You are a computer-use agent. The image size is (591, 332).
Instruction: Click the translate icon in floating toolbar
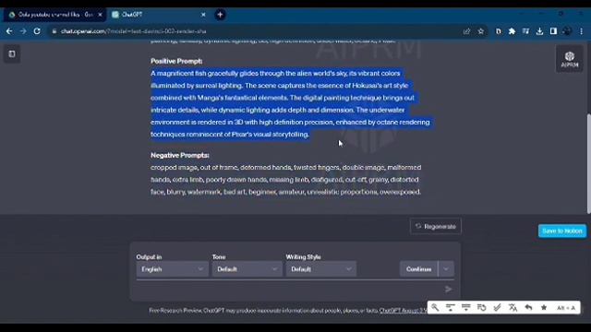(x=513, y=307)
